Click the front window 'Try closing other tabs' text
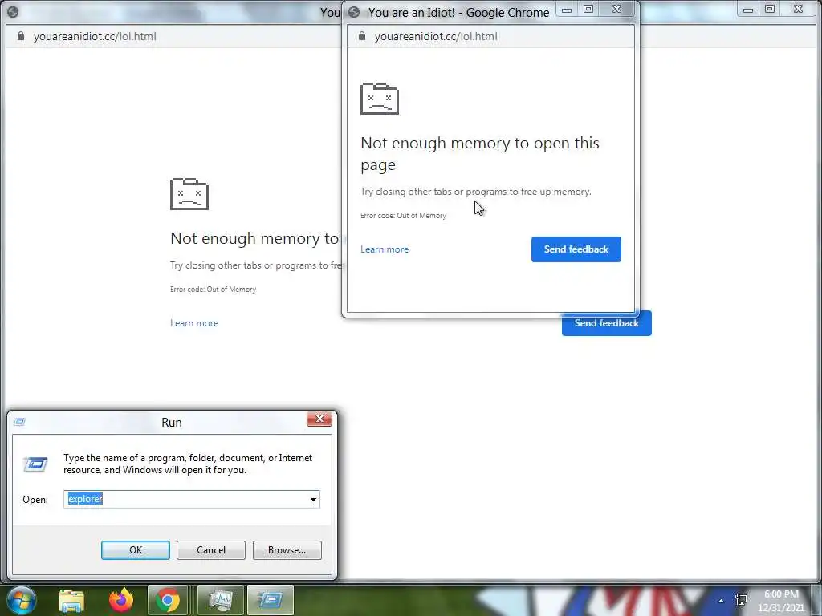 point(475,192)
